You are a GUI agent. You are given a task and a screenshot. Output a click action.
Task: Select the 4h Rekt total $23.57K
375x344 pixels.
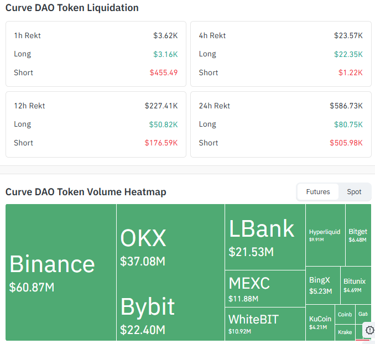click(x=348, y=35)
